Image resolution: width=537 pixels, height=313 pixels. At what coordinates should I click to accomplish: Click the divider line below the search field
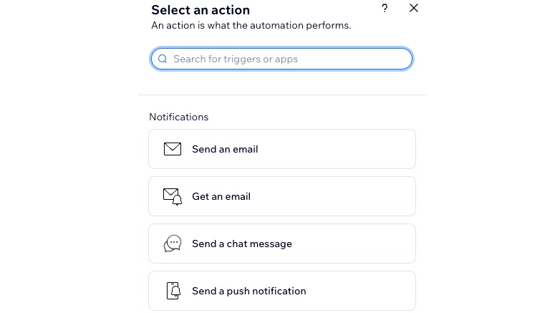283,95
